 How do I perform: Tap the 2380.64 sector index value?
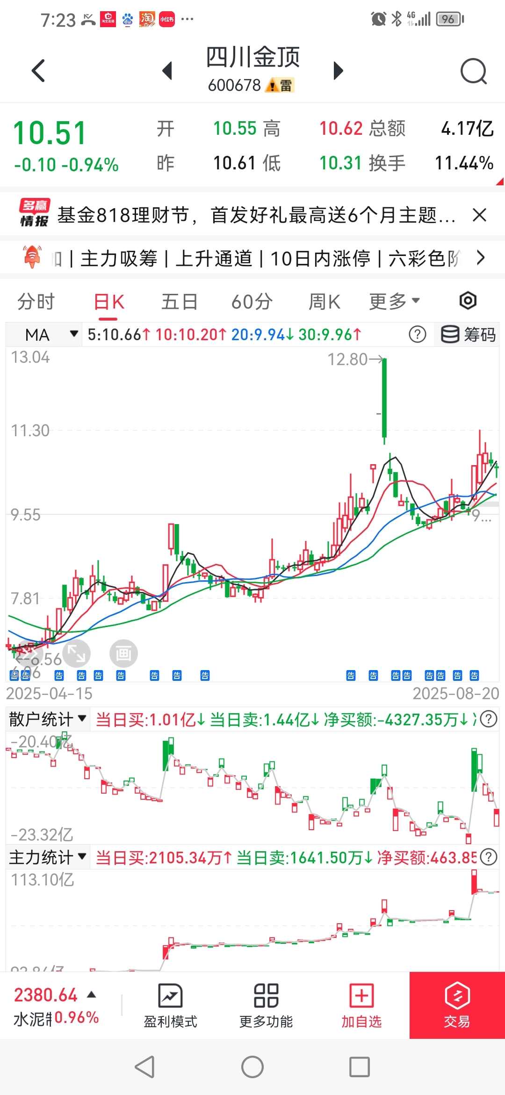(46, 995)
